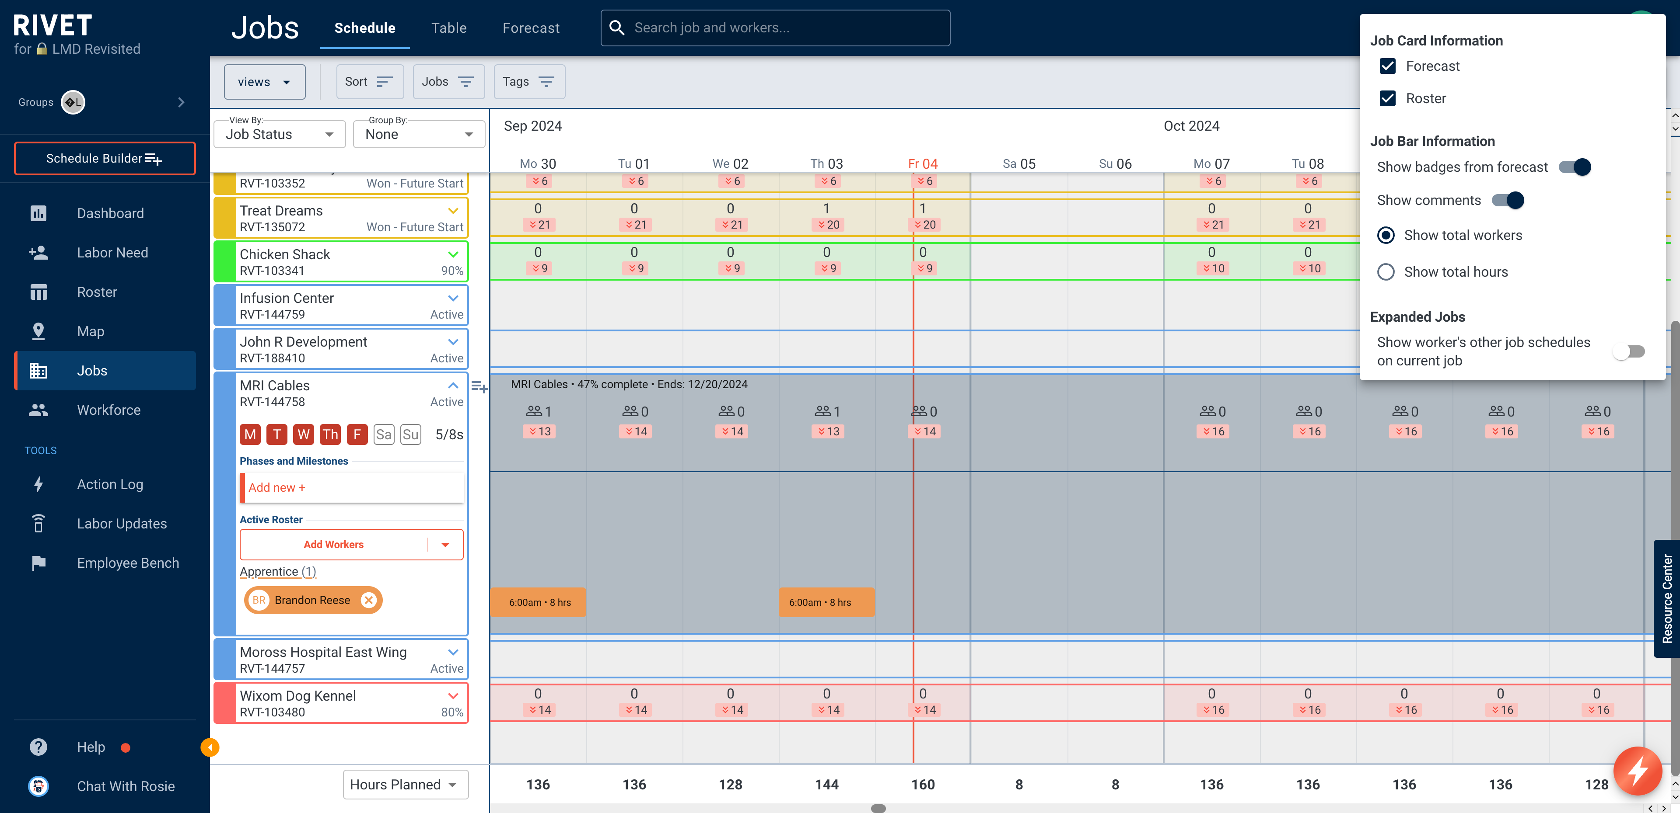Open Jobs in the sidebar

tap(105, 371)
